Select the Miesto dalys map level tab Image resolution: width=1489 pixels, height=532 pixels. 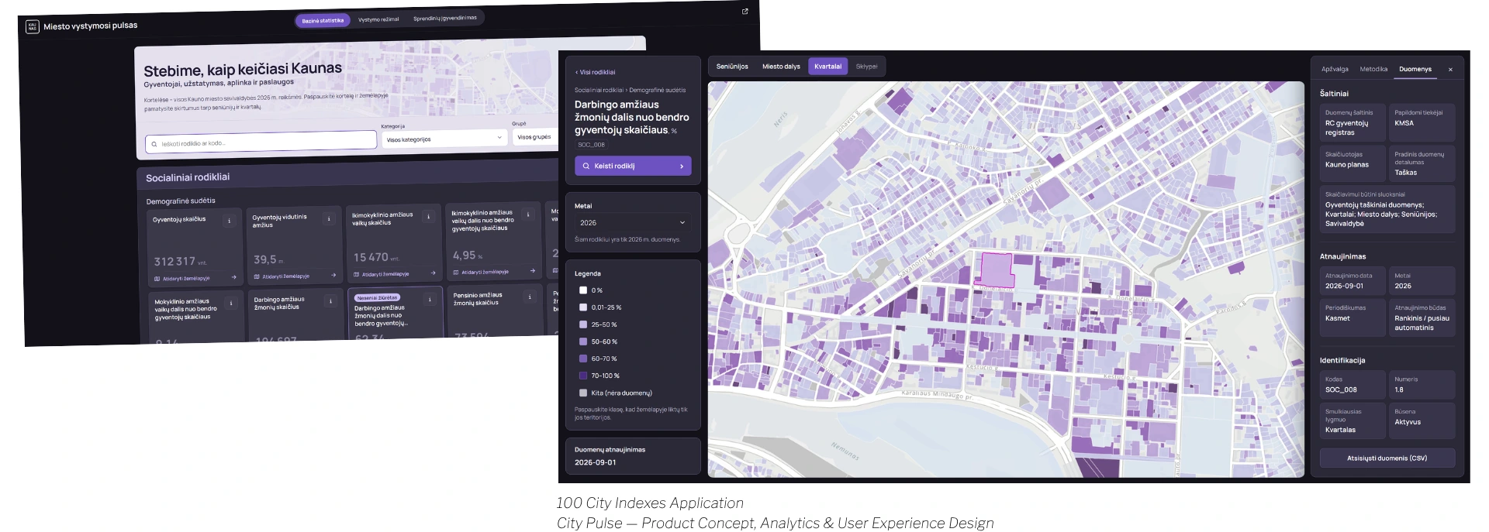click(781, 67)
